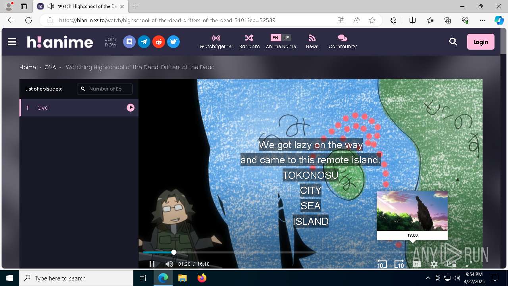Enable picture-in-picture mode
Screen dimensions: 508x286
coord(452,264)
